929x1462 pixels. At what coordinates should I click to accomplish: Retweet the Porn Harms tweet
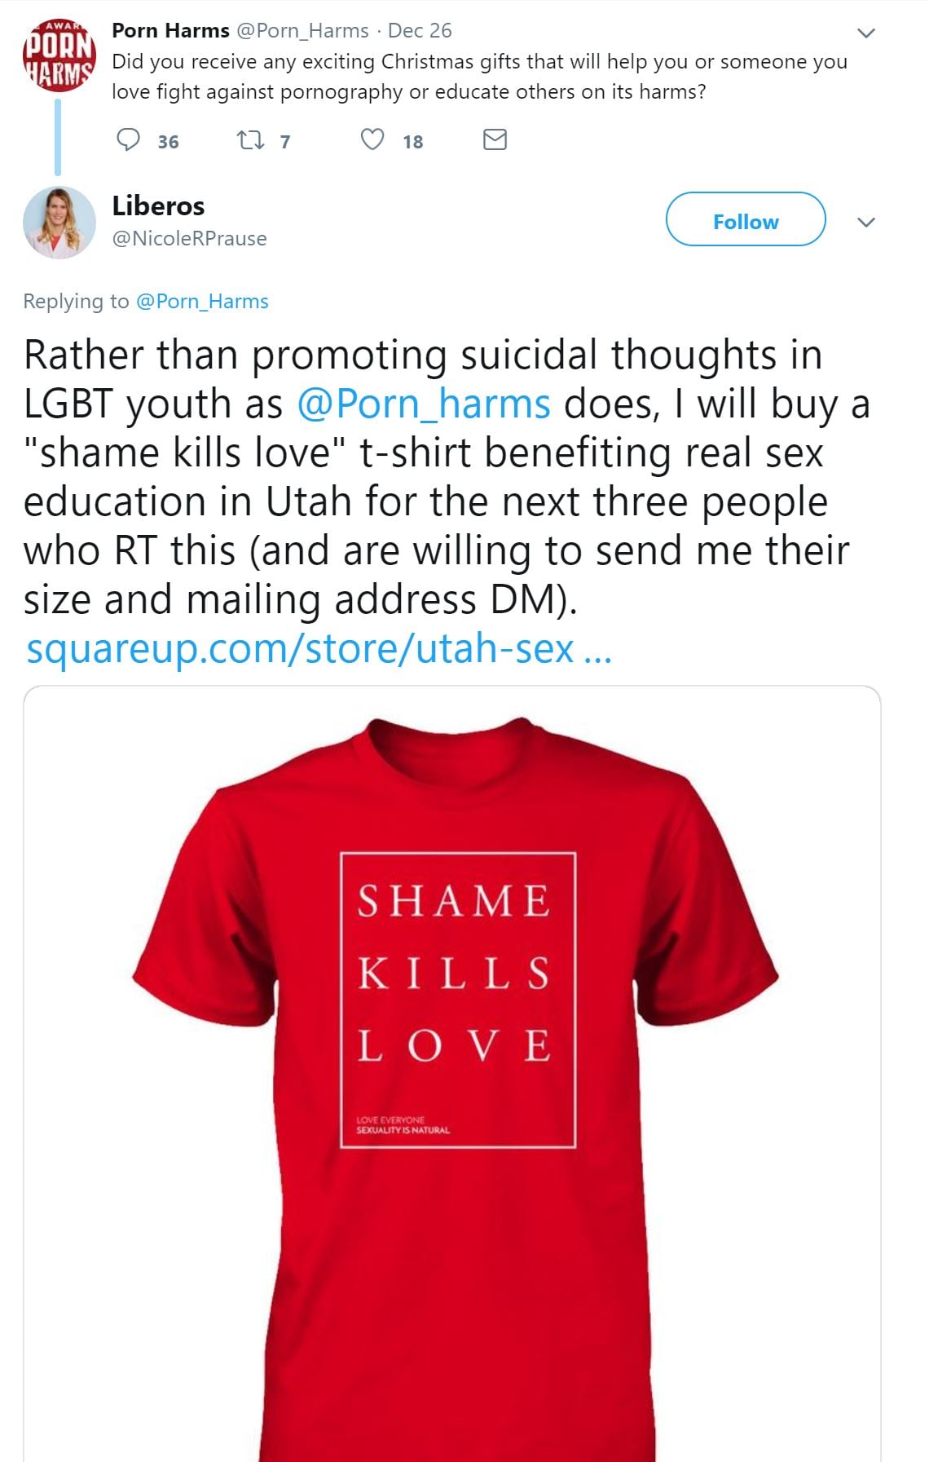tap(249, 140)
